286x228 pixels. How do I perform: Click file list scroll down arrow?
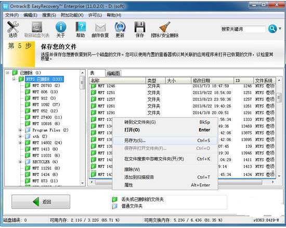[279, 176]
